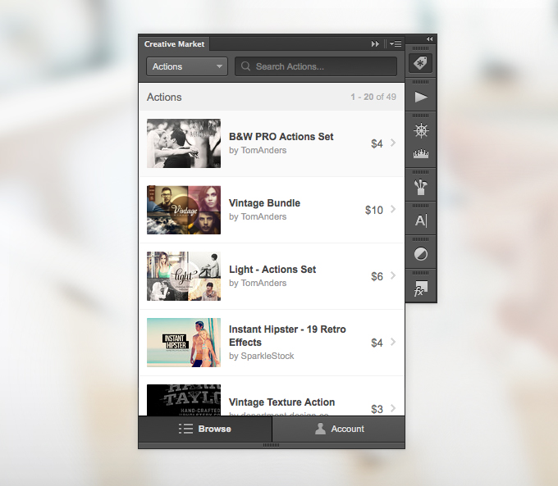Click the B&W PRO Actions Set title
Screen dimensions: 558x486
(281, 137)
